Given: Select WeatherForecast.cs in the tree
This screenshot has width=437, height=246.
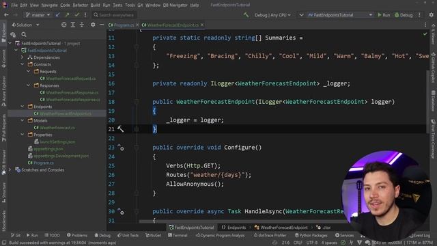Looking at the screenshot, I should tap(57, 128).
